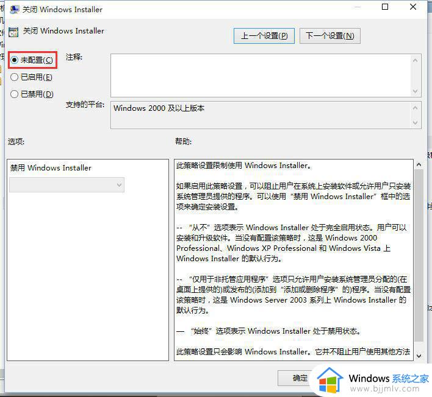The image size is (432, 397).
Task: Click the title bar window icon
Action: (14, 10)
